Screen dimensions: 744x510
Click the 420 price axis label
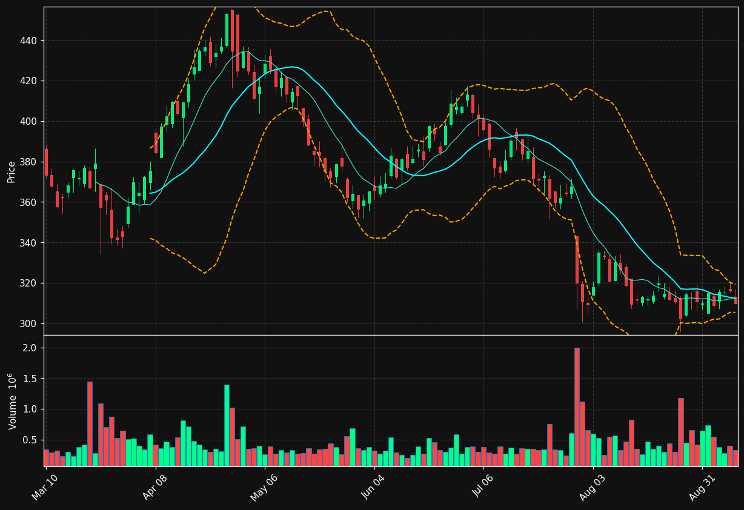[x=30, y=81]
